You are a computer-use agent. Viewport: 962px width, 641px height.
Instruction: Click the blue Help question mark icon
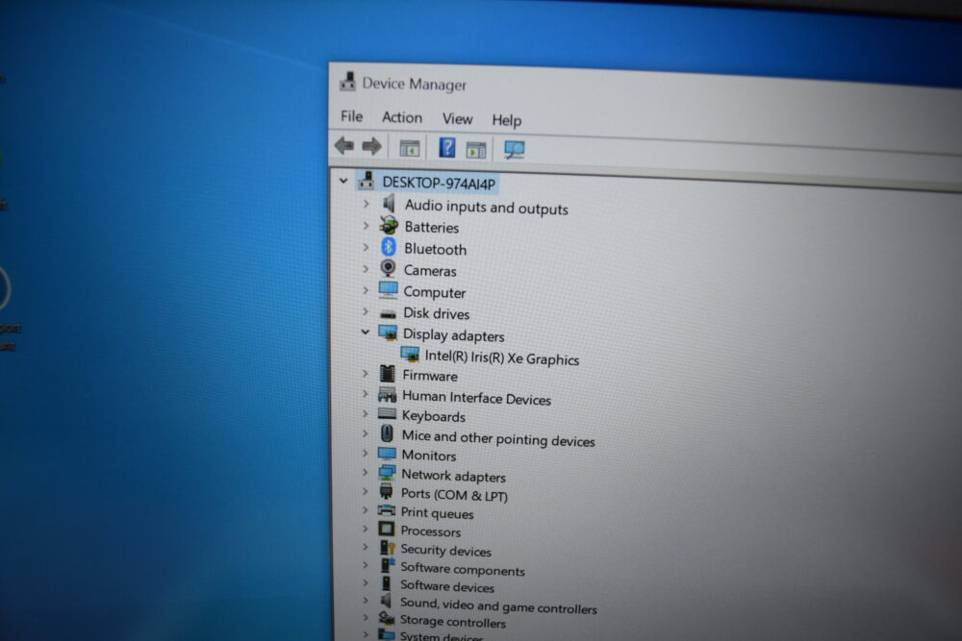pyautogui.click(x=446, y=148)
